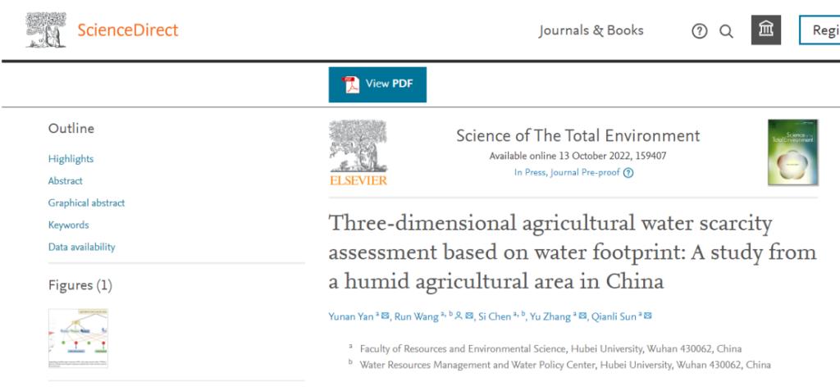The width and height of the screenshot is (840, 391).
Task: Open the Journals & Books menu
Action: coord(591,30)
